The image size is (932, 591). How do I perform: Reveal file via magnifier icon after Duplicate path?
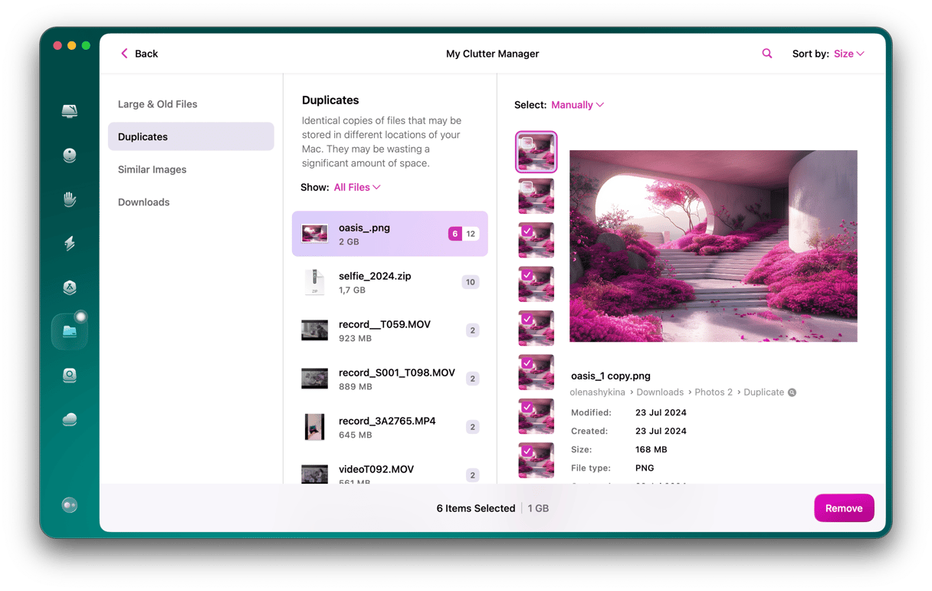[793, 392]
